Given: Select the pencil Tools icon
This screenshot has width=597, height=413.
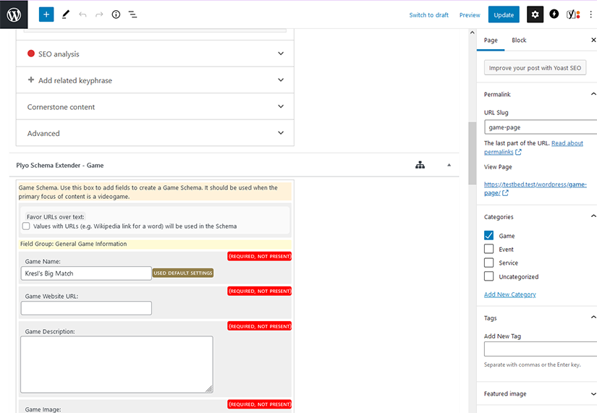Looking at the screenshot, I should 66,14.
